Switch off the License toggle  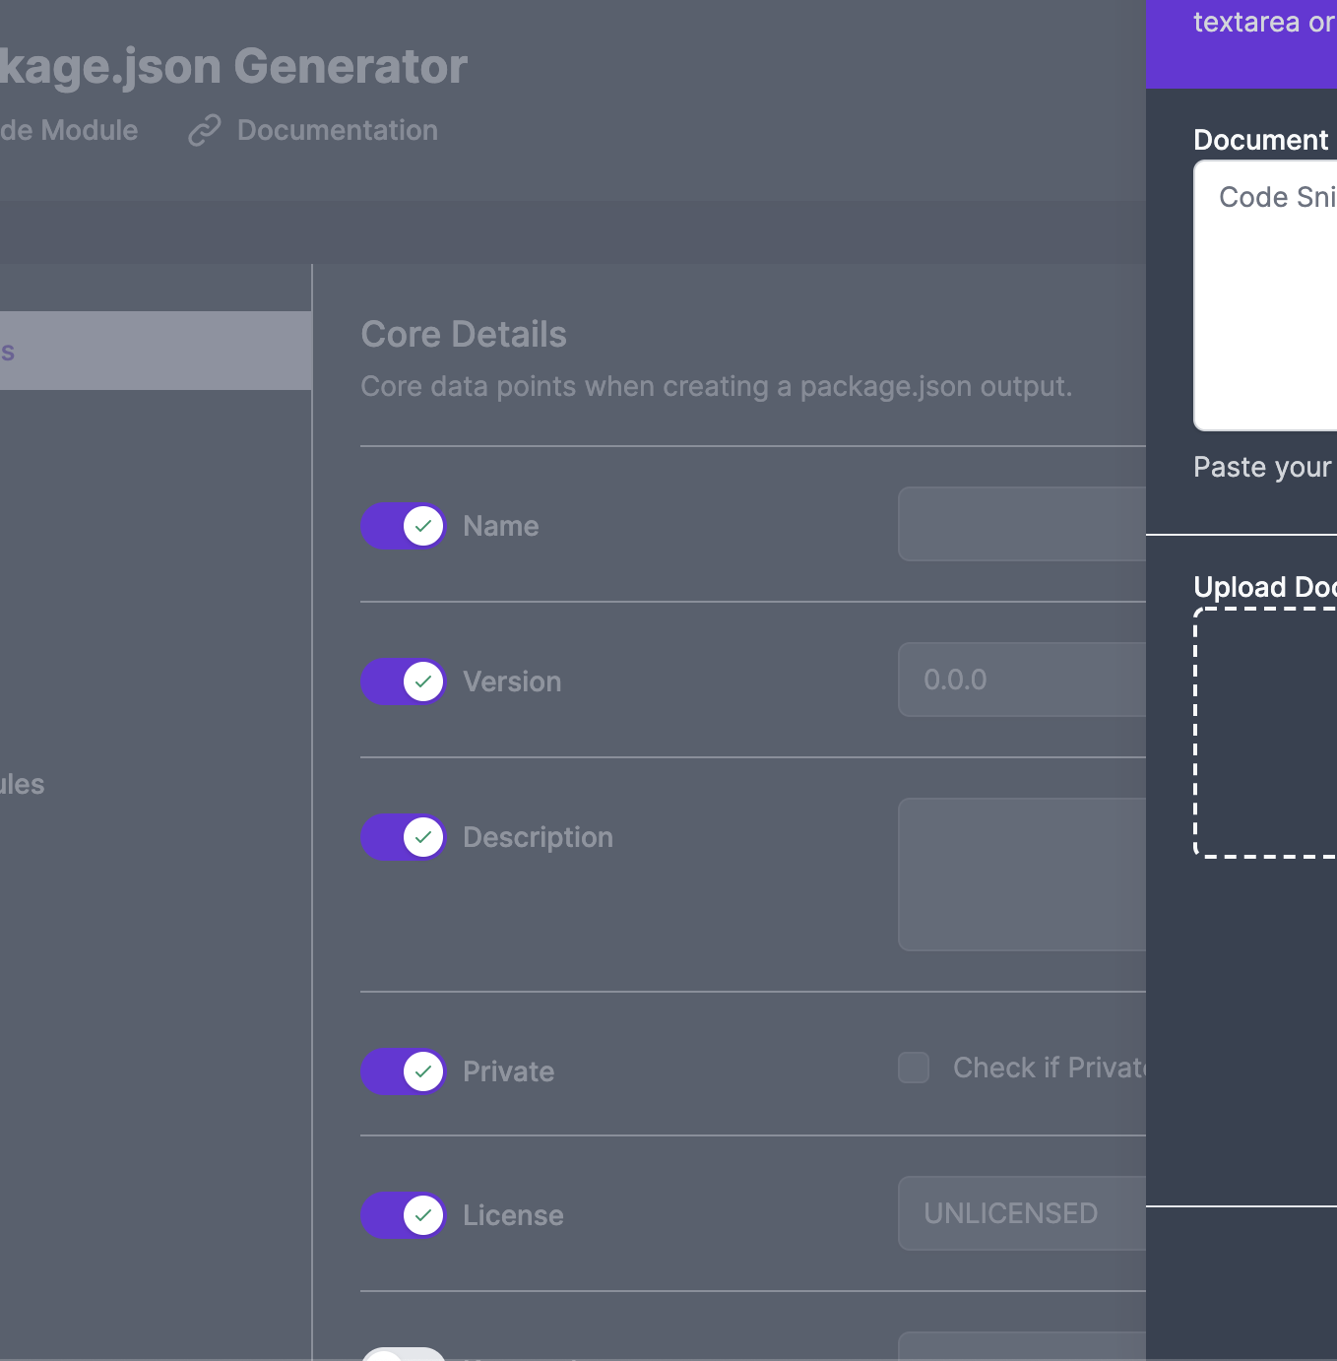point(404,1215)
